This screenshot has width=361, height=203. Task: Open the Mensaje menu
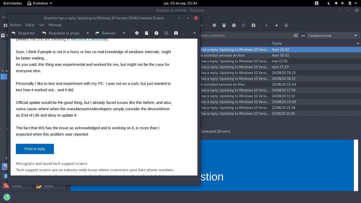pos(55,25)
